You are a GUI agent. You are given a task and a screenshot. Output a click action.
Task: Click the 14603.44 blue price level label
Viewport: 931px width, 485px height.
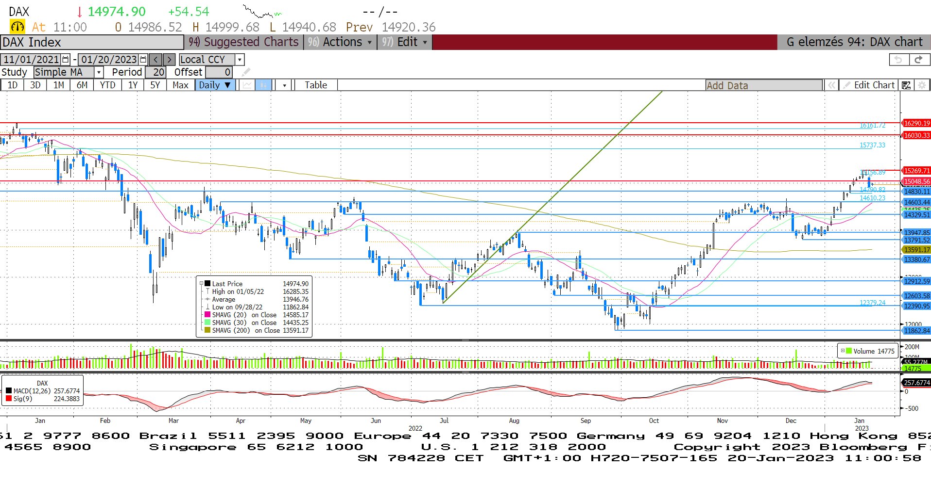pos(916,202)
